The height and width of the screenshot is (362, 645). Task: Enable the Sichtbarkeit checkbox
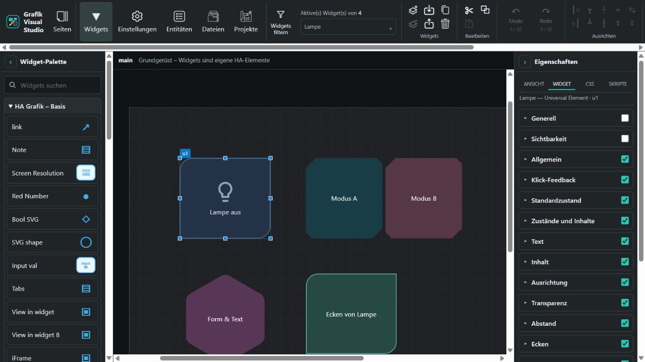(x=625, y=139)
